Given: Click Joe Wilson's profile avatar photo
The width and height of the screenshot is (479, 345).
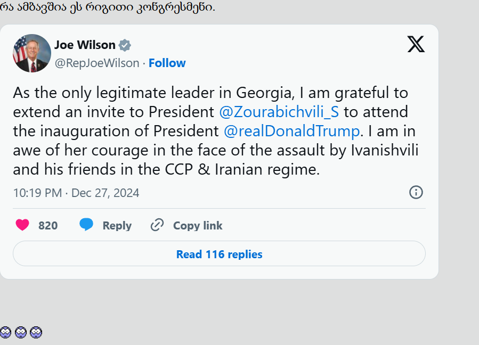Looking at the screenshot, I should (x=32, y=53).
